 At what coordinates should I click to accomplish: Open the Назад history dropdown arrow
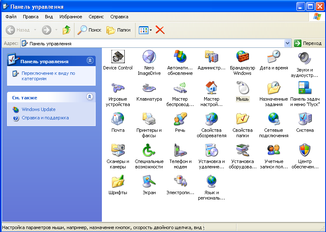click(x=35, y=30)
